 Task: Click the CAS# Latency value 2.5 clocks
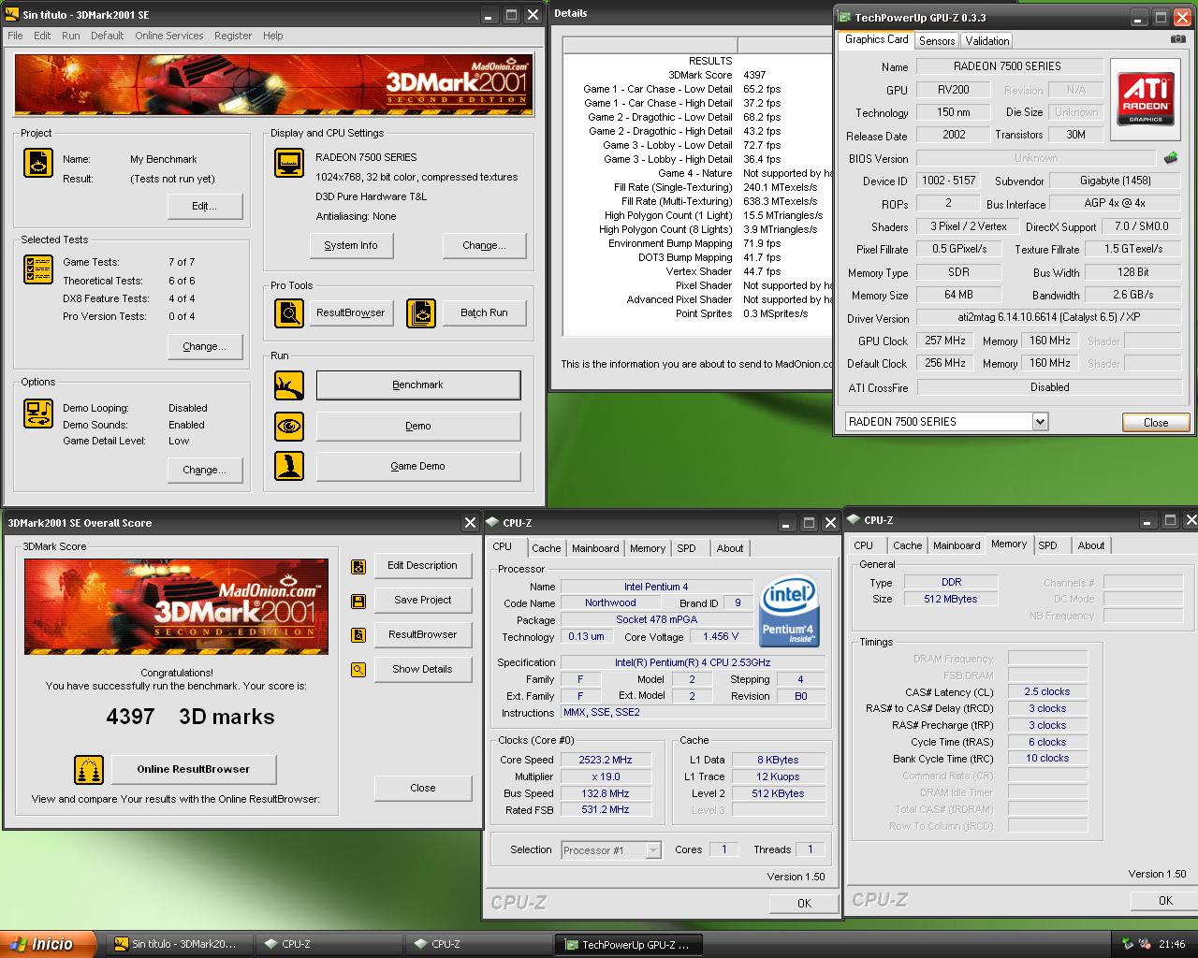(1047, 692)
